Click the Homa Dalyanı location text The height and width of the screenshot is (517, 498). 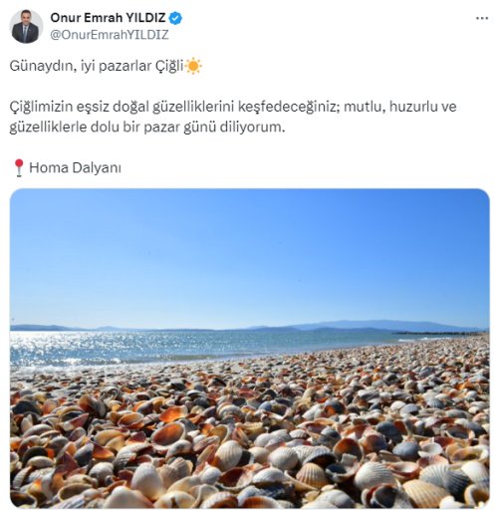(75, 167)
